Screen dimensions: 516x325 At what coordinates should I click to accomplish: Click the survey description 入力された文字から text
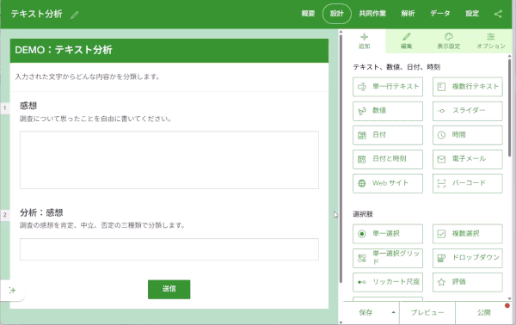pos(88,77)
